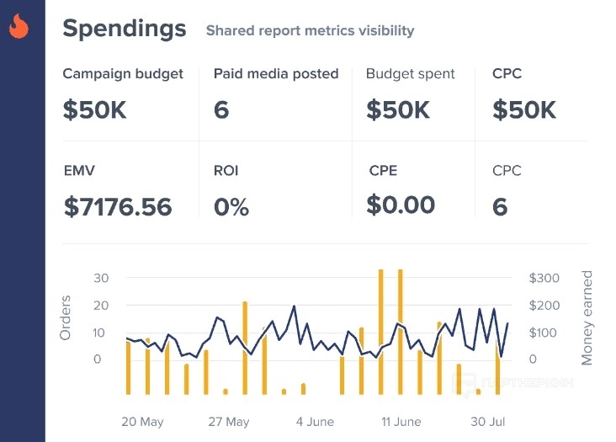This screenshot has height=442, width=616.
Task: Click the Spendings heading
Action: 125,29
